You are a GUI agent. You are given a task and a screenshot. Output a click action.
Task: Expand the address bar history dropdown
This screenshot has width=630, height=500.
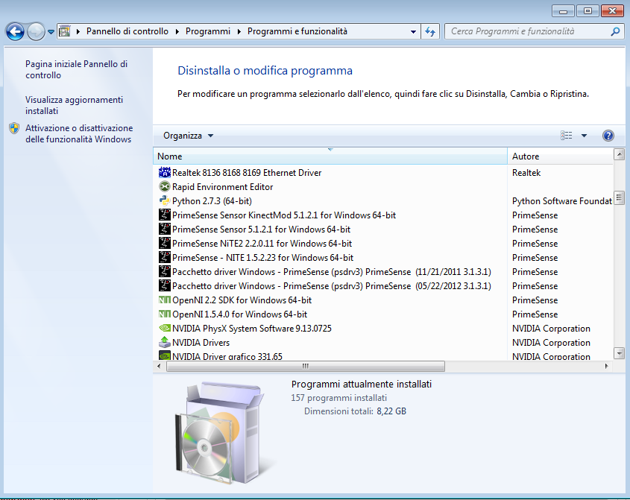(x=413, y=32)
